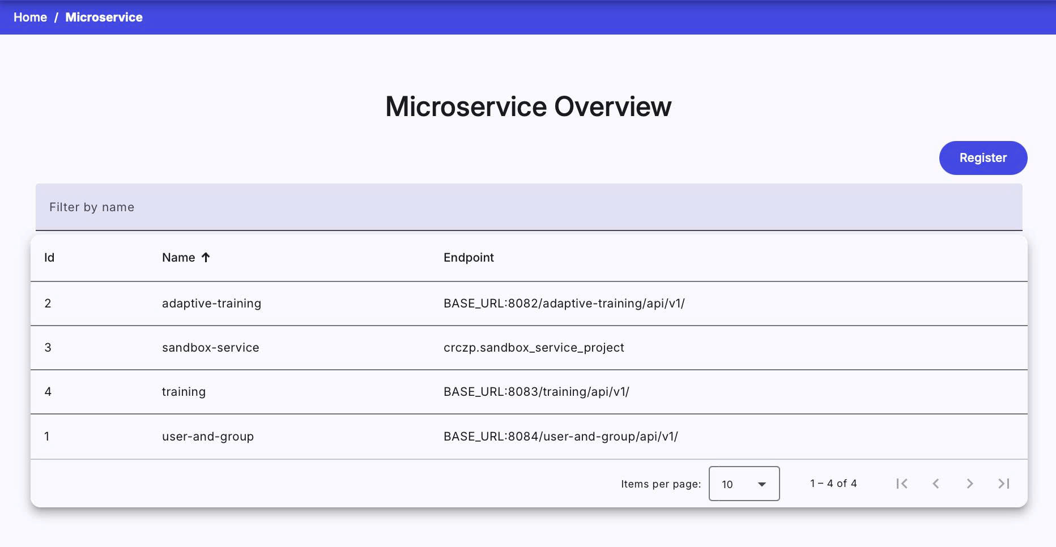
Task: Click the BASE_URL:8084 user-and-group endpoint
Action: click(560, 437)
